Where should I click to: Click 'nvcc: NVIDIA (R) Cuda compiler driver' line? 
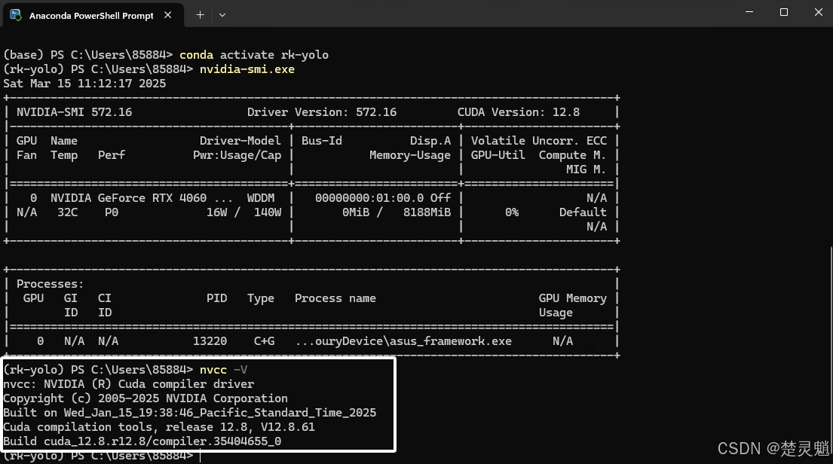pos(129,384)
